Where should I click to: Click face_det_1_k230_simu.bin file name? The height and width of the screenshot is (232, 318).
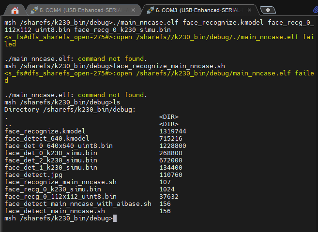tap(51, 168)
